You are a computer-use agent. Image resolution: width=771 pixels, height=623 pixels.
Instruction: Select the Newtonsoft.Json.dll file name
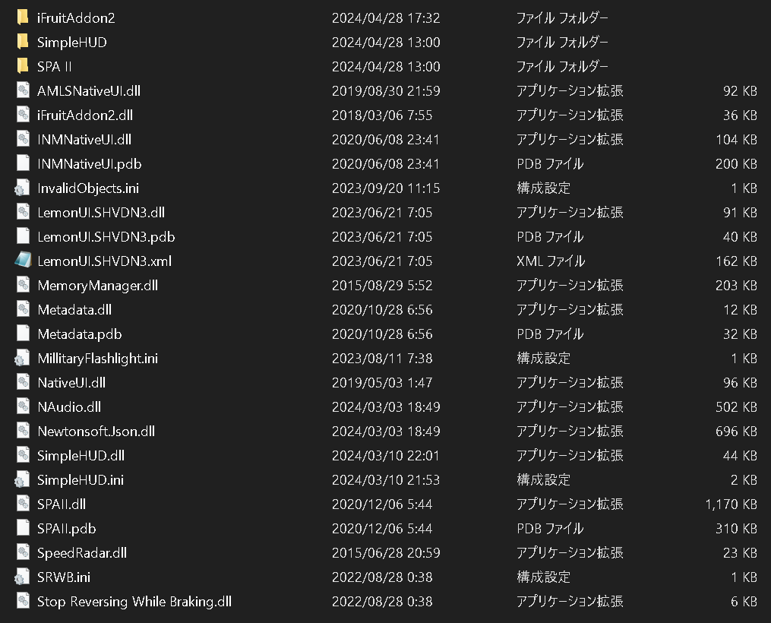point(96,431)
